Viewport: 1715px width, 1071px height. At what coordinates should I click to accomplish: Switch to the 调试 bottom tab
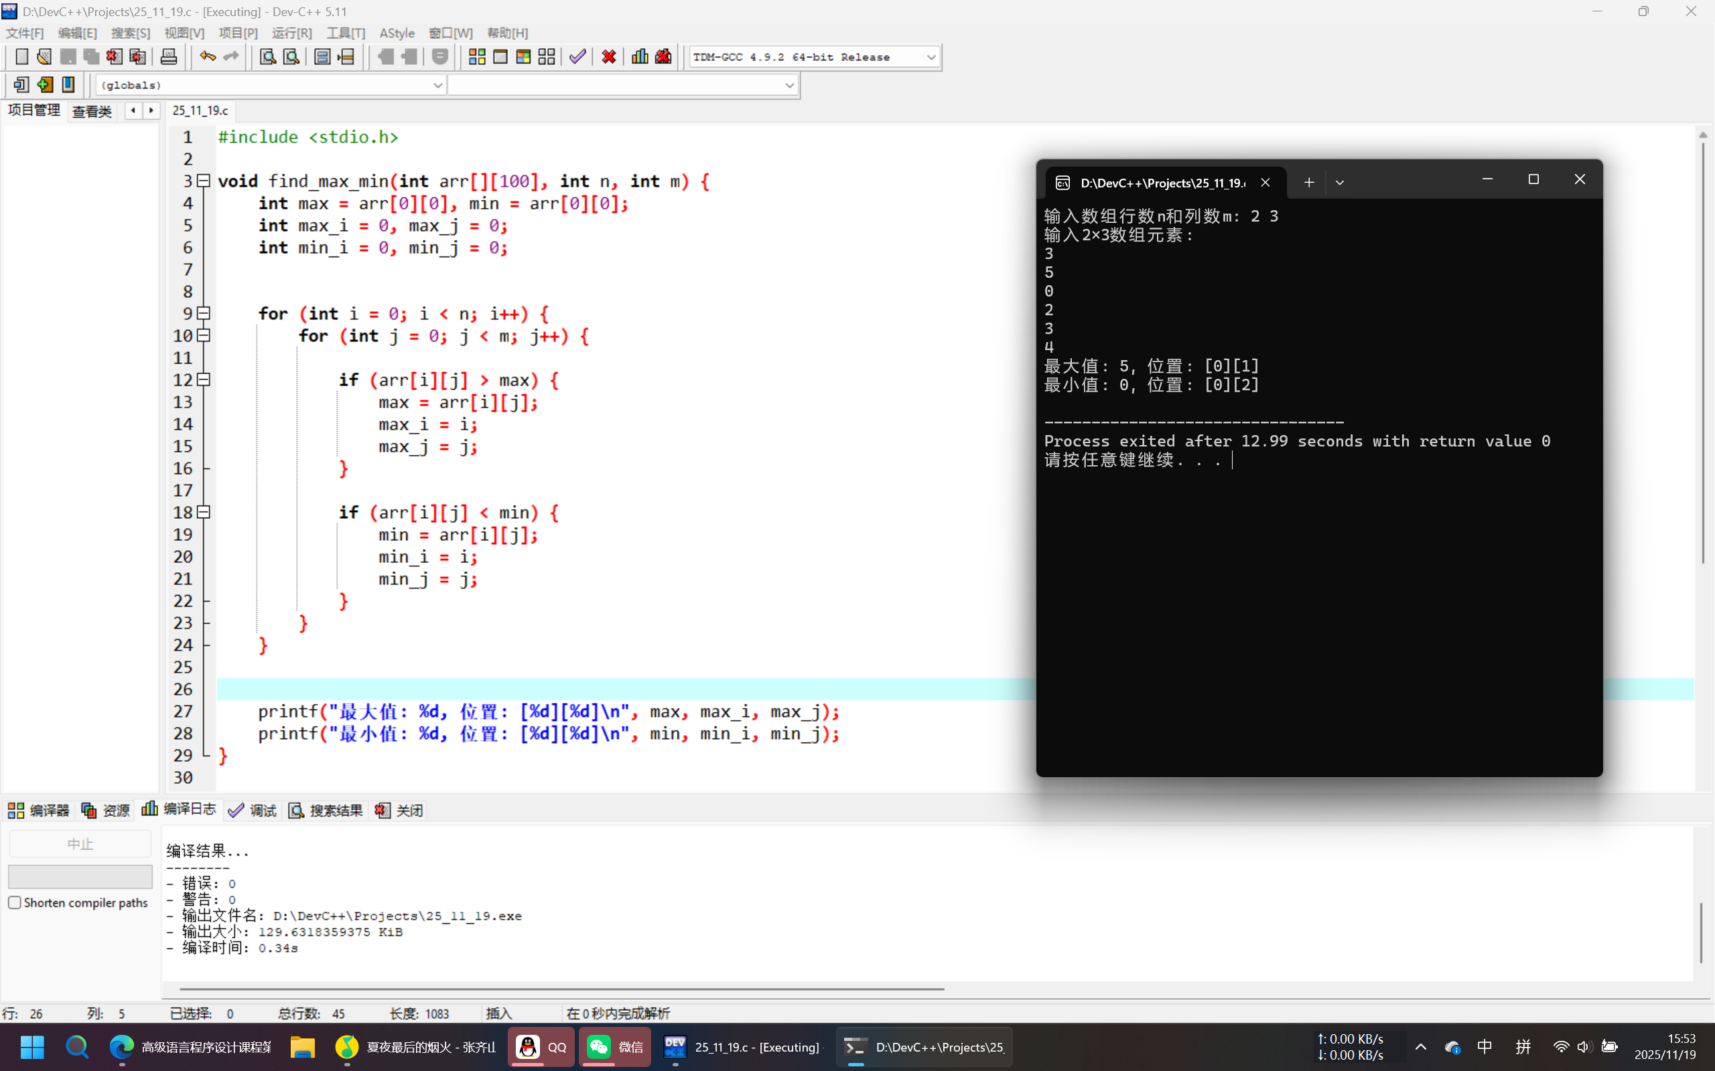[253, 810]
